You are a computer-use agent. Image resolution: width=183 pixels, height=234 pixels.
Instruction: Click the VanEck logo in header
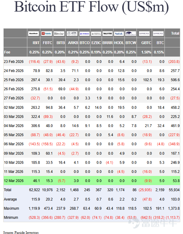[119, 33]
